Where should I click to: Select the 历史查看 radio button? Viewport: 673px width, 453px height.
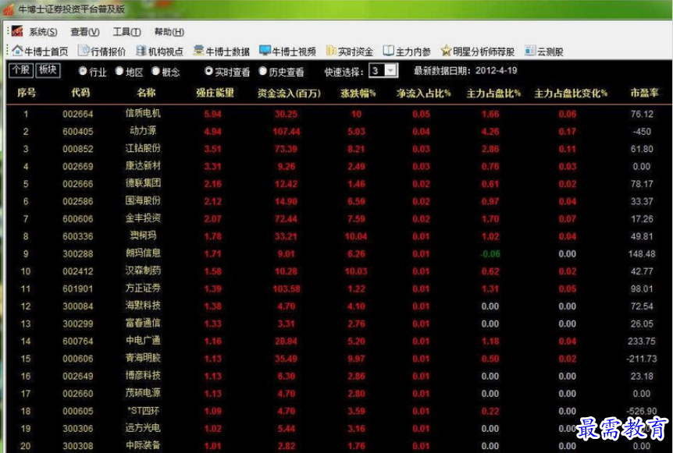coord(262,71)
